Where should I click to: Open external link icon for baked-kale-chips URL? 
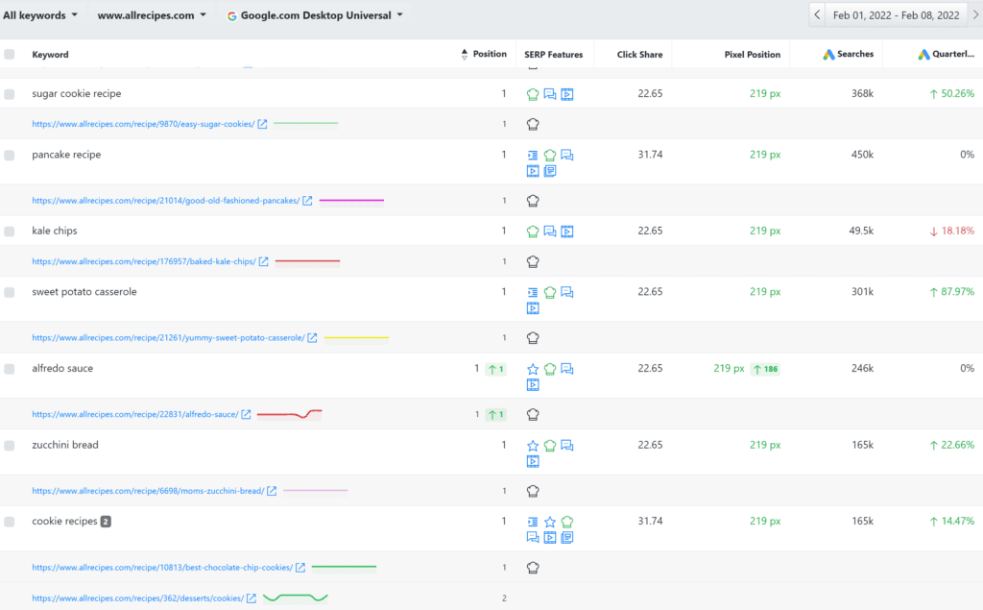[264, 261]
